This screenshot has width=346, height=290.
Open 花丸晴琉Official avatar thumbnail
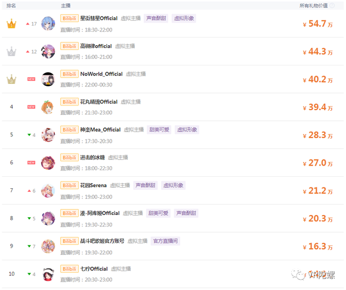(x=48, y=107)
